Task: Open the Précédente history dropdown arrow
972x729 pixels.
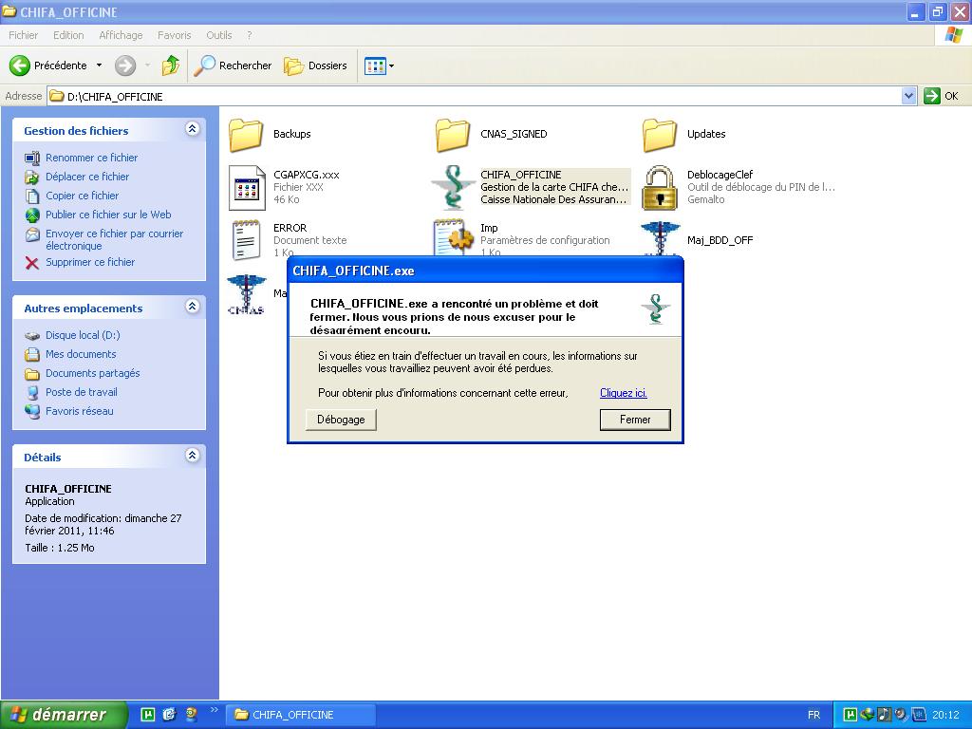Action: [99, 65]
